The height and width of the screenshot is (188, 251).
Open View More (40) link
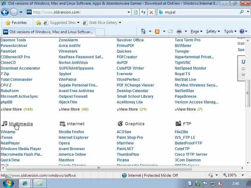click(x=73, y=109)
